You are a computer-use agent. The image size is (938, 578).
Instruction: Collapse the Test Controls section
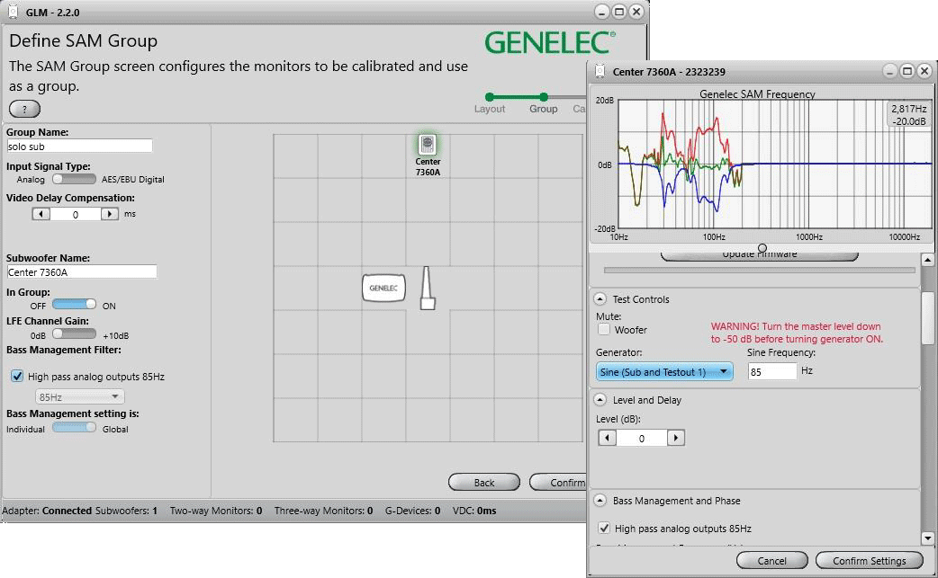(x=600, y=299)
